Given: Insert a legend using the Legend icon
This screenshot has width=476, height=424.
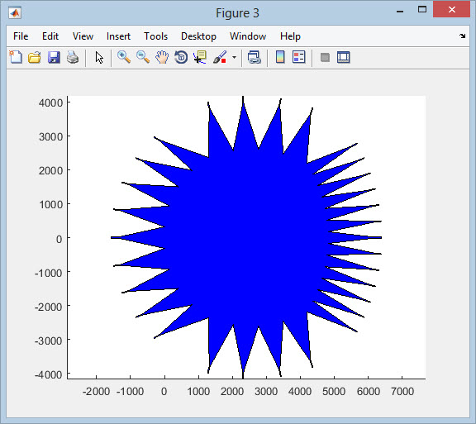Looking at the screenshot, I should click(x=298, y=57).
